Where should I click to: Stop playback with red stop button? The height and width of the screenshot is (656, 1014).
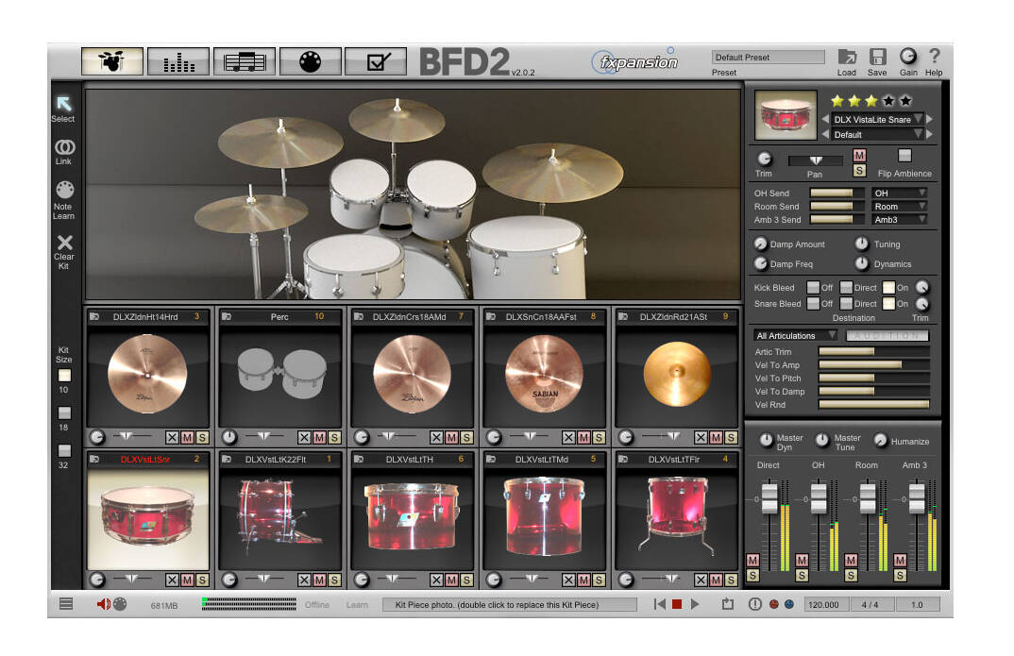(x=677, y=604)
